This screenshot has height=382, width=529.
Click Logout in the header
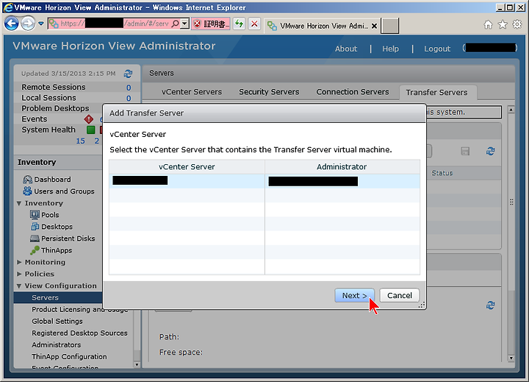coord(437,49)
